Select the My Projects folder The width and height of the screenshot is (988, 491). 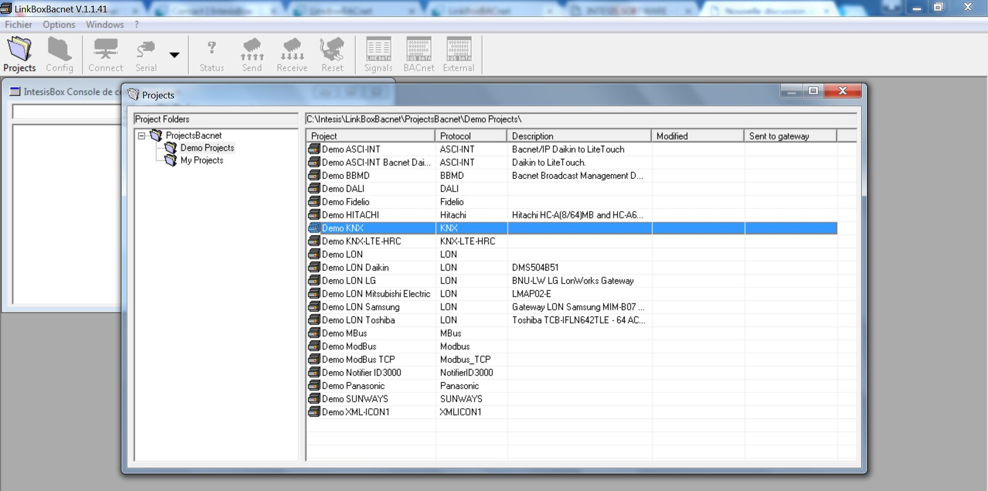click(201, 160)
